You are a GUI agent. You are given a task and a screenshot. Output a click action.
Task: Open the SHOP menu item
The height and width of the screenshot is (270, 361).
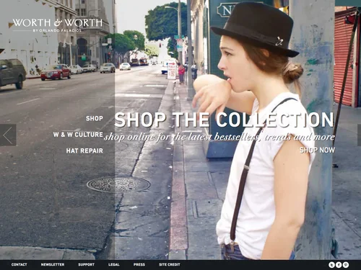(95, 118)
